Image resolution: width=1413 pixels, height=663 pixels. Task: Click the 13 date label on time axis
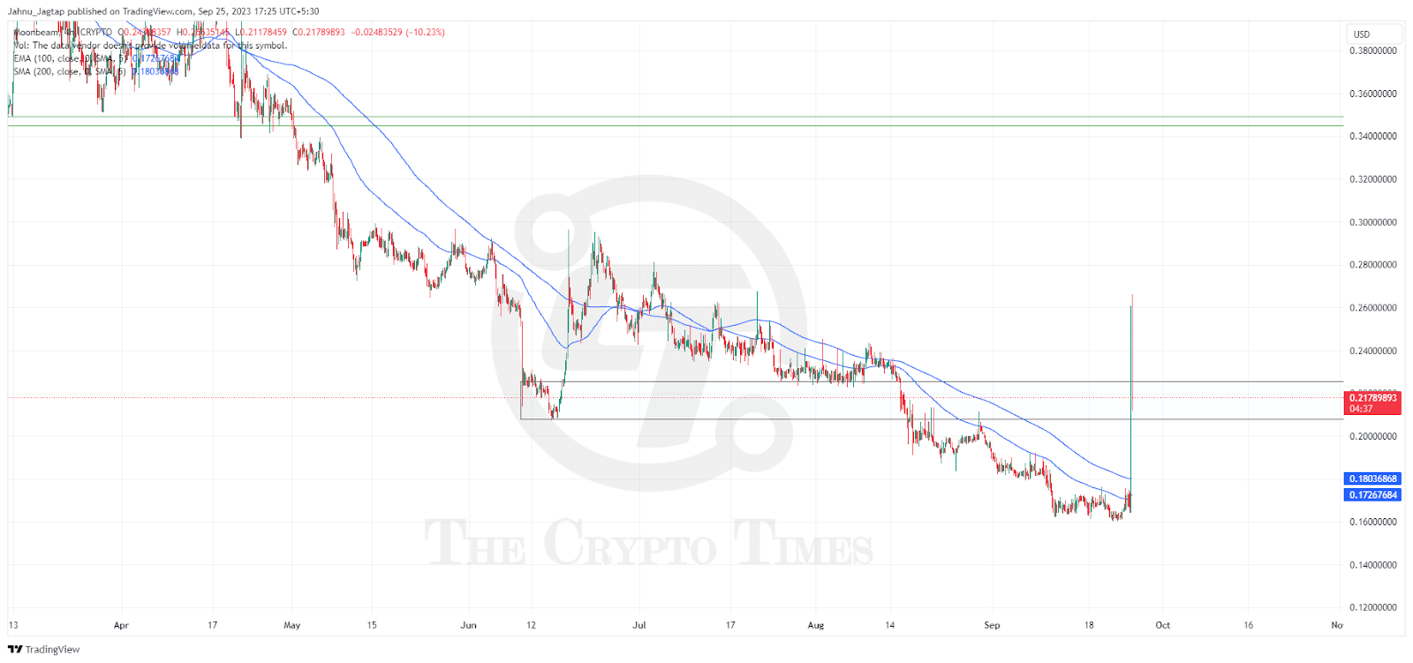point(13,626)
